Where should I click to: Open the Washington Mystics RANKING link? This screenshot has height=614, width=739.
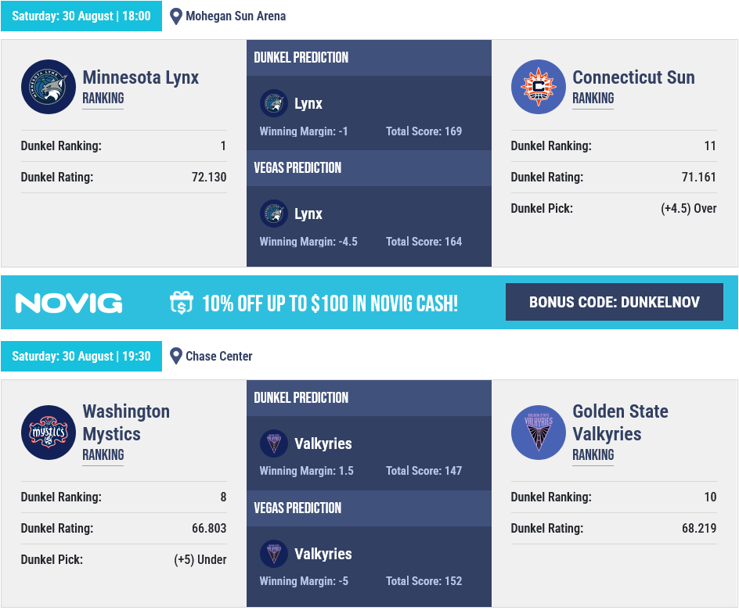tap(103, 455)
